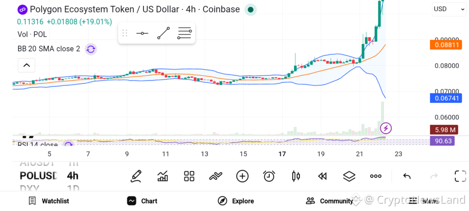Viewport: 469px width, 211px height.
Task: Click the purple lightning bolt icon
Action: pyautogui.click(x=386, y=129)
